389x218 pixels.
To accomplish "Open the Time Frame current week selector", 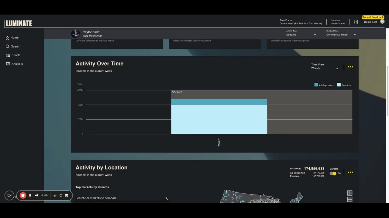I will click(301, 22).
